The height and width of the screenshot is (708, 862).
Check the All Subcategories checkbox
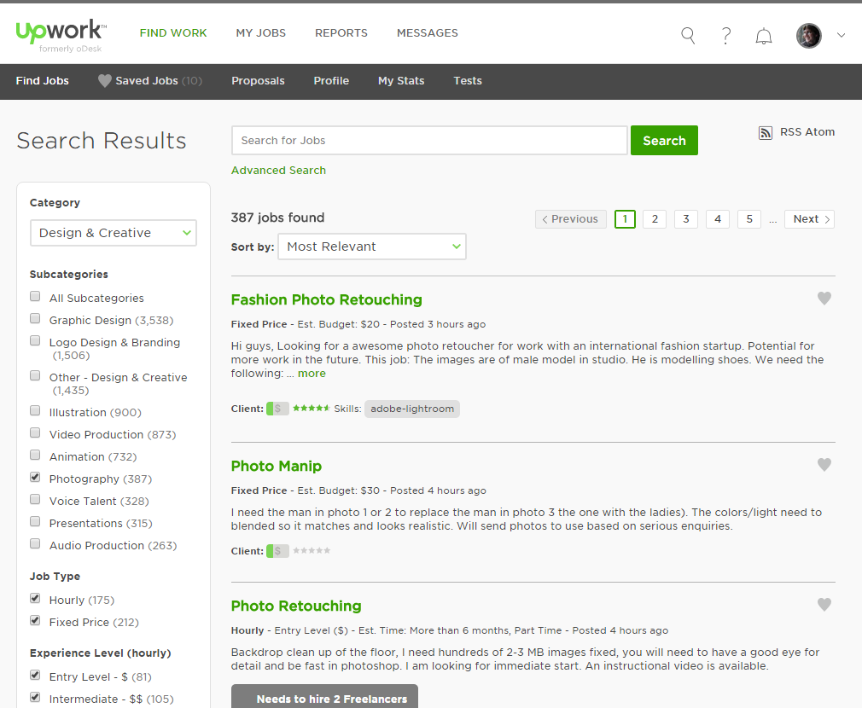pos(35,297)
